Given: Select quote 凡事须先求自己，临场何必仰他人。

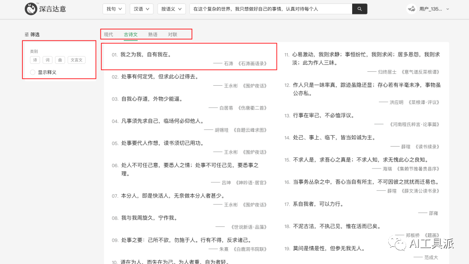Looking at the screenshot, I should (x=163, y=121).
